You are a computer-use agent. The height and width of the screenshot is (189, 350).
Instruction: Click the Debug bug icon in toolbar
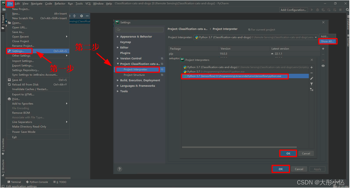[317, 10]
